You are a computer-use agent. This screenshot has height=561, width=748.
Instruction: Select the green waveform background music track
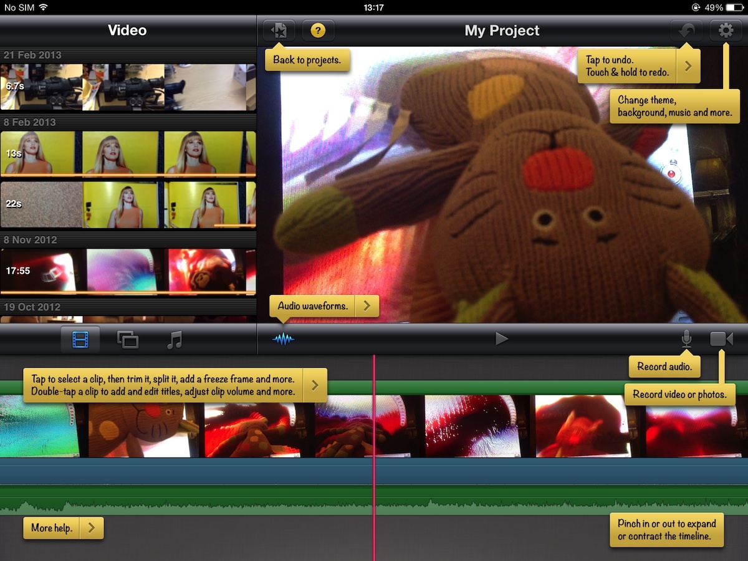point(374,501)
